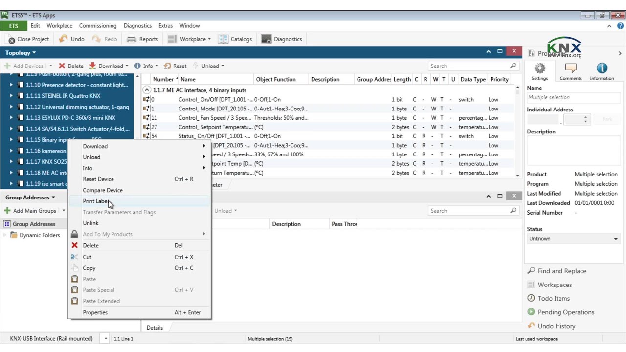626x352 pixels.
Task: Click Reset in the Topology toolbar
Action: pyautogui.click(x=175, y=66)
